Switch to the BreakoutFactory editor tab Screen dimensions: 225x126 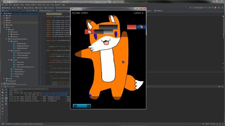tap(63, 11)
